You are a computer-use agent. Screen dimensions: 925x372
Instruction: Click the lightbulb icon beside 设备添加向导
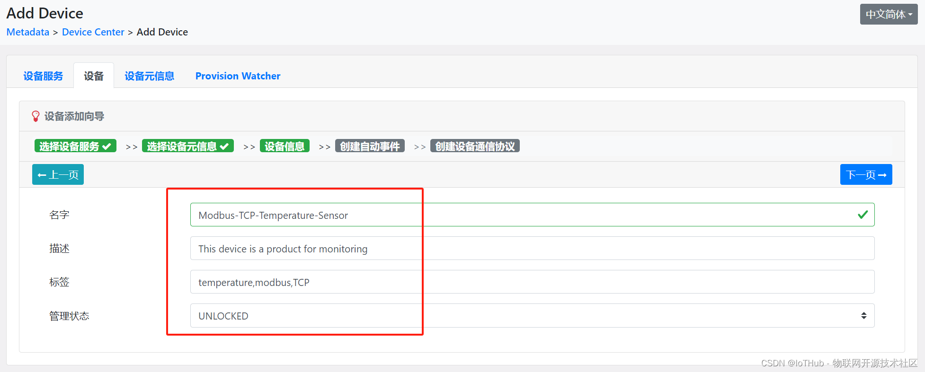[x=36, y=116]
